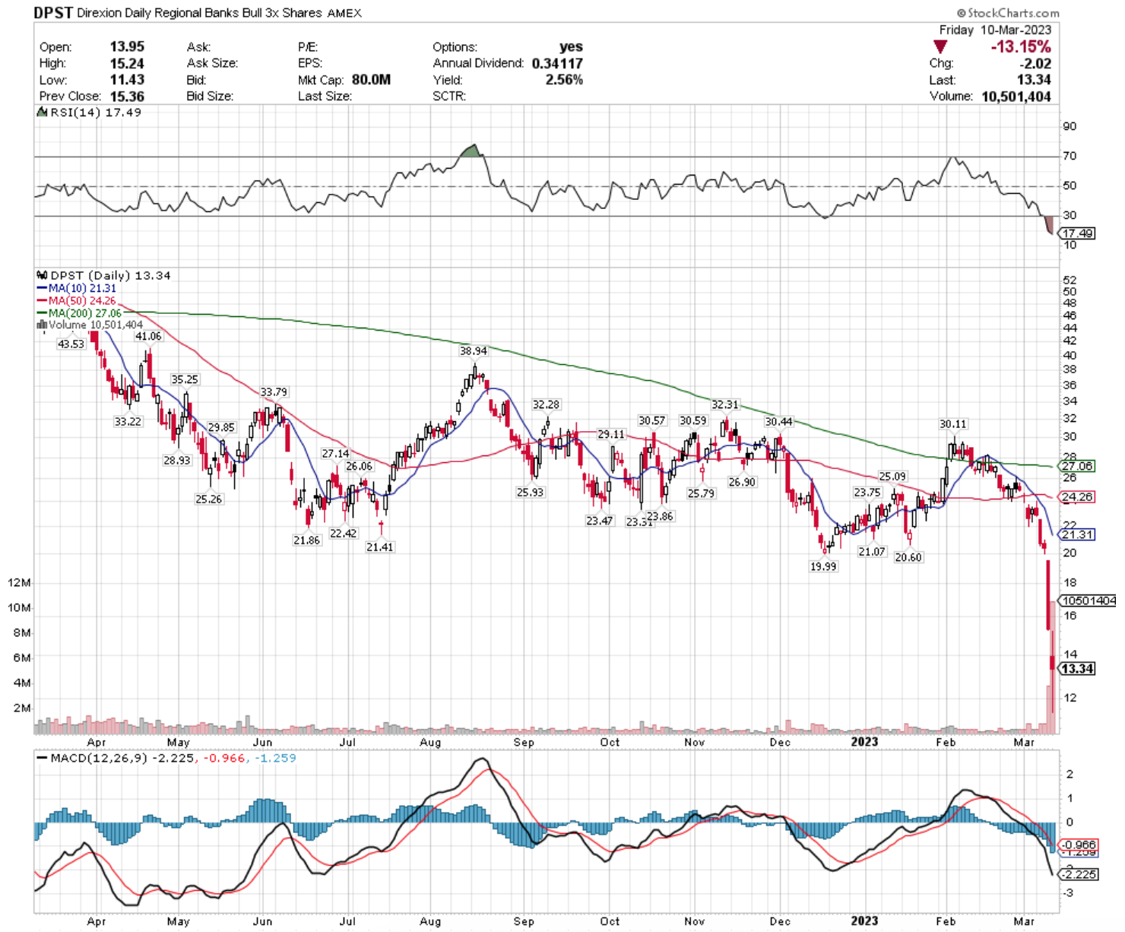Click the High price 15.24
1125x932 pixels.
point(126,63)
